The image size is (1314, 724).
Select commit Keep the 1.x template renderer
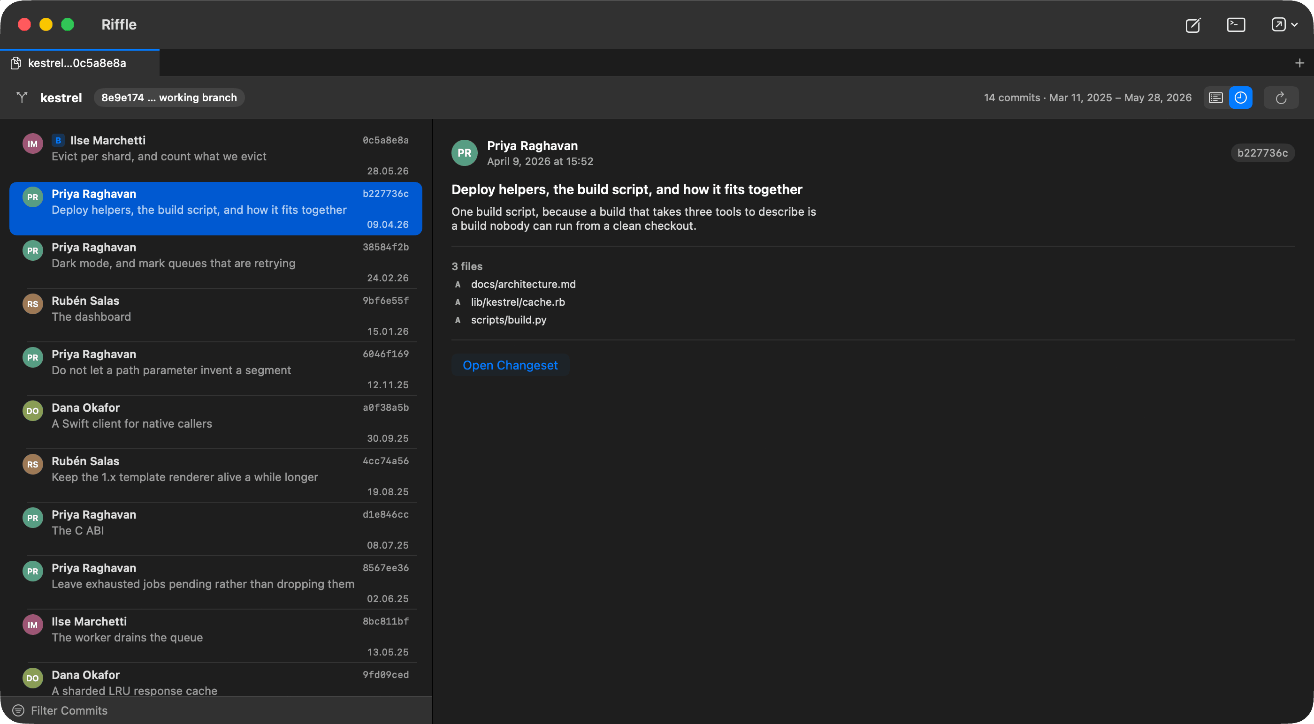tap(216, 476)
